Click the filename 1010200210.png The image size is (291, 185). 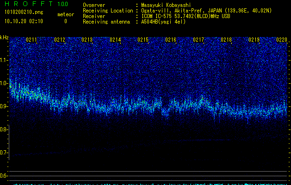(x=24, y=12)
